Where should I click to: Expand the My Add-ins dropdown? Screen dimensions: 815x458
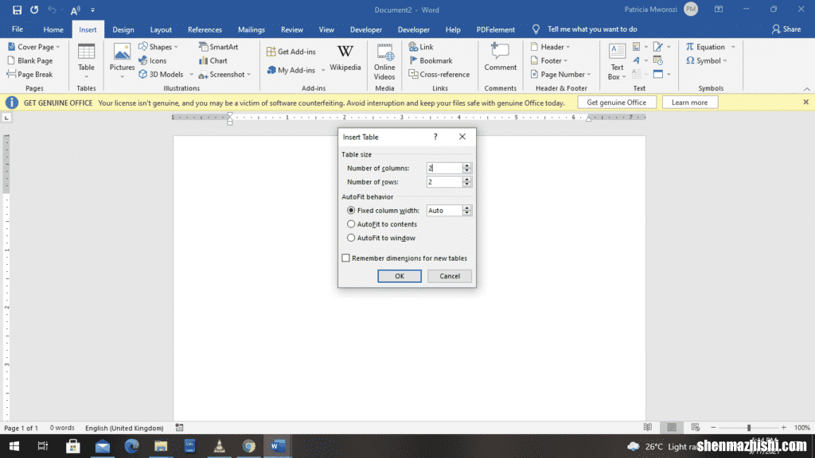tap(323, 70)
